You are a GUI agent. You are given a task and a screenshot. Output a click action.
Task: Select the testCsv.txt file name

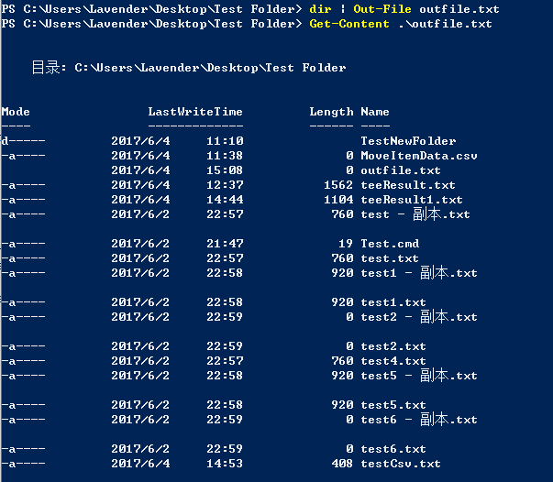click(x=401, y=464)
